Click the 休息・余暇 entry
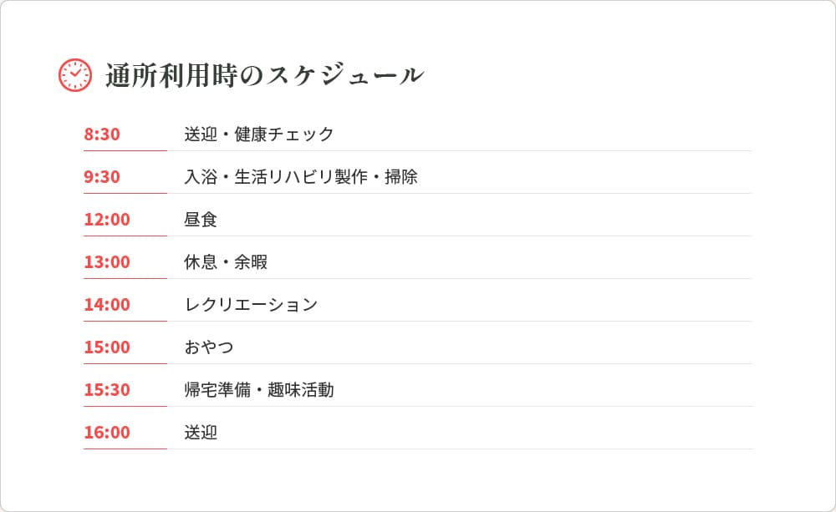This screenshot has width=836, height=512. (226, 262)
